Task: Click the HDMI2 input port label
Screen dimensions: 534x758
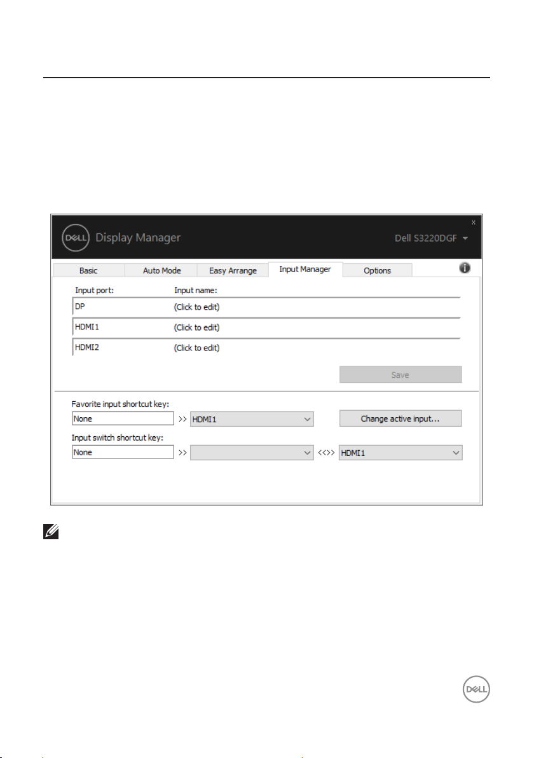Action: [x=87, y=347]
